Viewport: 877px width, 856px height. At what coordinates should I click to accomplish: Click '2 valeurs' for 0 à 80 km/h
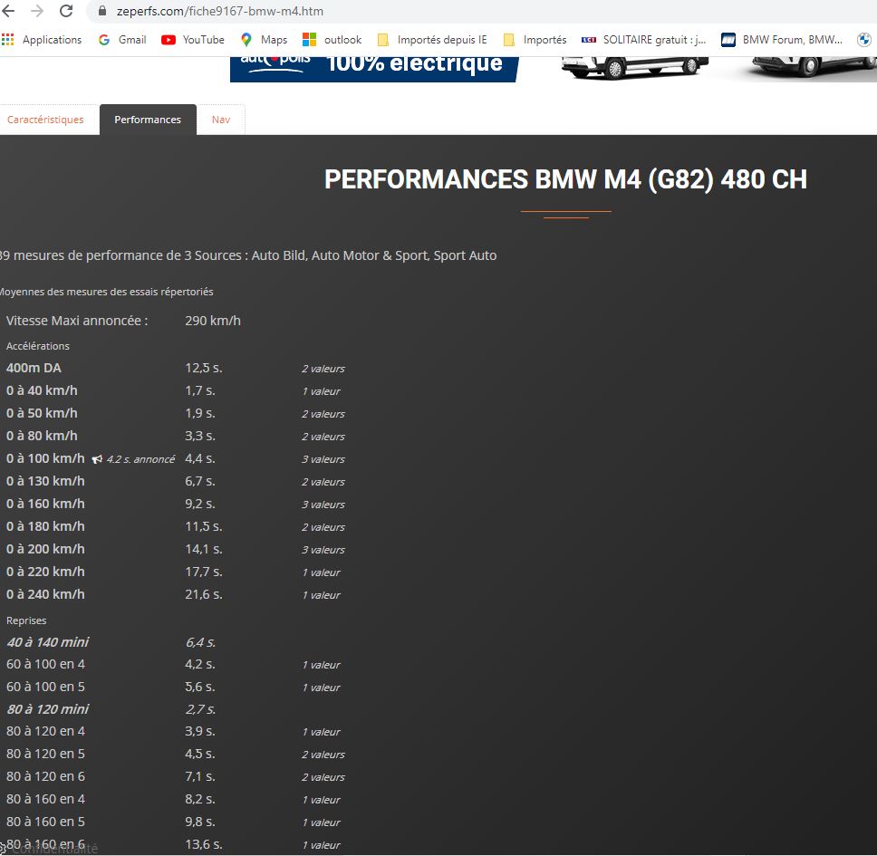point(323,437)
